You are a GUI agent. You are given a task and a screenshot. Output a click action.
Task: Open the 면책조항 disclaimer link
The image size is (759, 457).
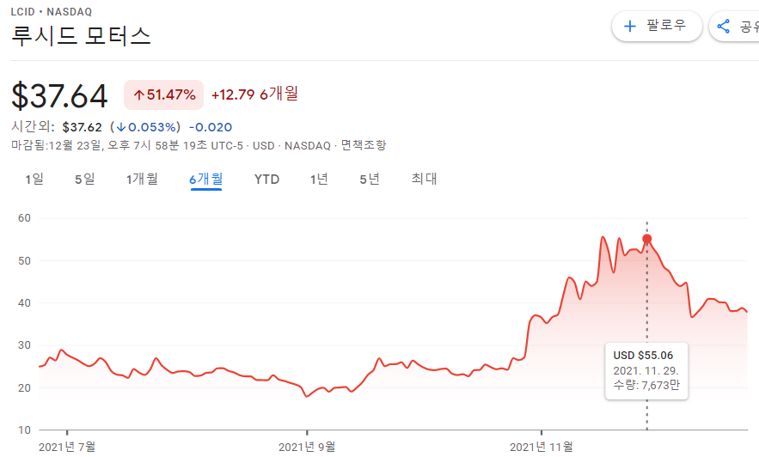click(364, 145)
